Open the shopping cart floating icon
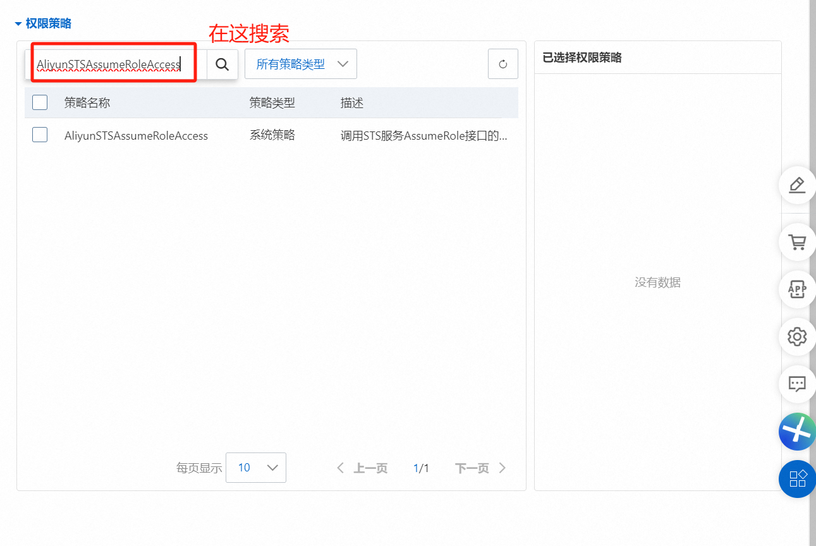This screenshot has height=546, width=816. (x=797, y=242)
